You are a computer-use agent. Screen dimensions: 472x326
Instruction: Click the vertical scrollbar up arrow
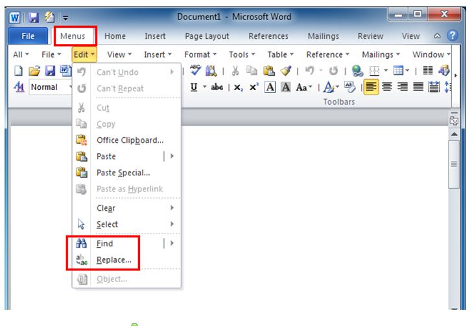tap(454, 133)
